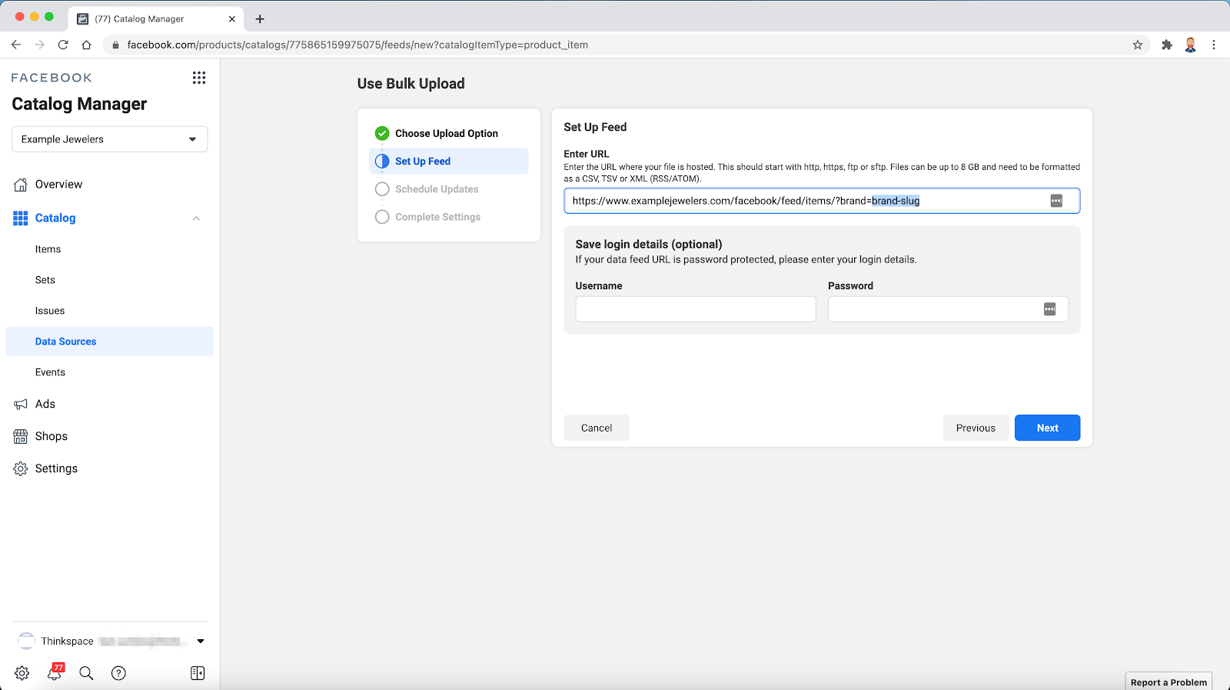Click the Cancel button
Screen dimensions: 1230x690
pos(597,428)
